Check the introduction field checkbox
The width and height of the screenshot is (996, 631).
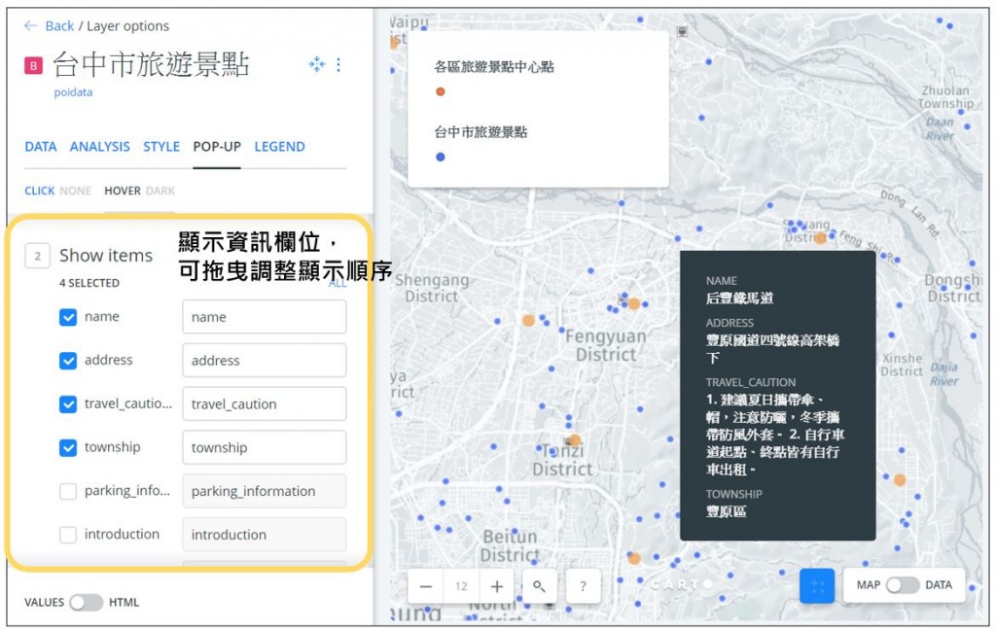click(x=68, y=535)
